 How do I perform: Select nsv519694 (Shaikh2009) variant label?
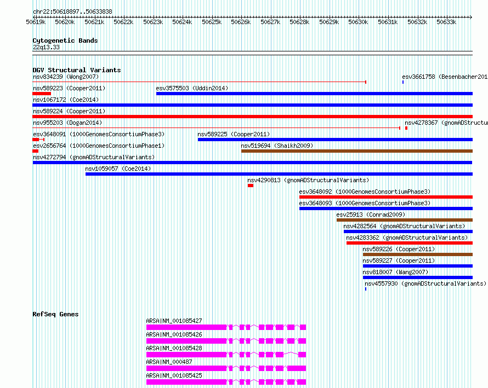(x=277, y=146)
